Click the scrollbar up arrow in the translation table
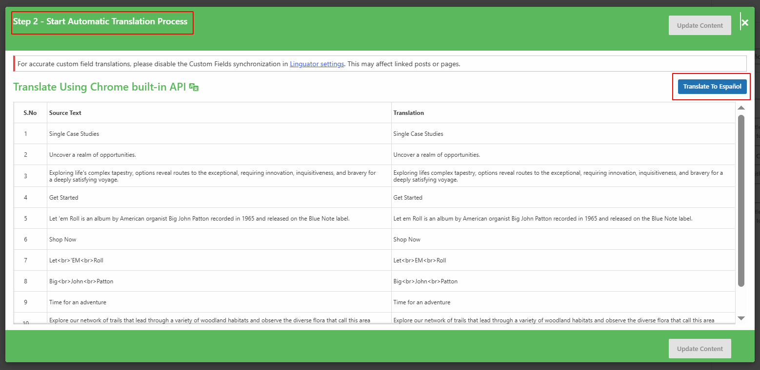 tap(741, 108)
